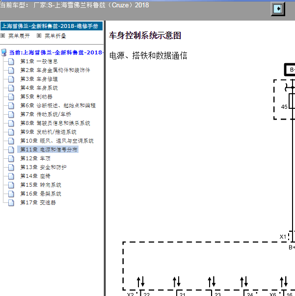
Task: Click the page icon of 第12章
Action: pos(11,159)
